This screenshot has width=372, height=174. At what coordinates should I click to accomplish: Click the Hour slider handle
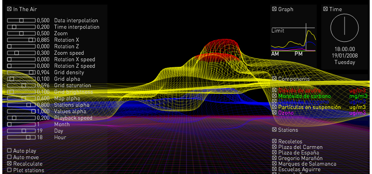(x=28, y=137)
